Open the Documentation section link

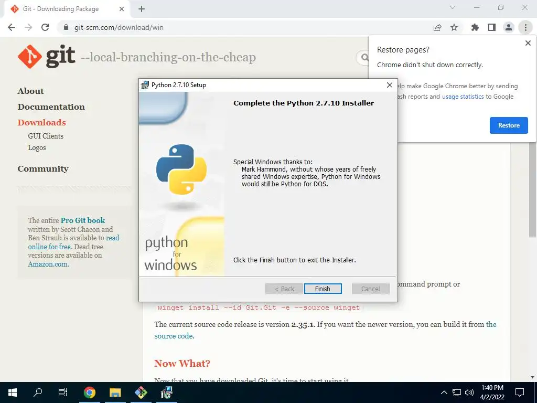tap(51, 107)
